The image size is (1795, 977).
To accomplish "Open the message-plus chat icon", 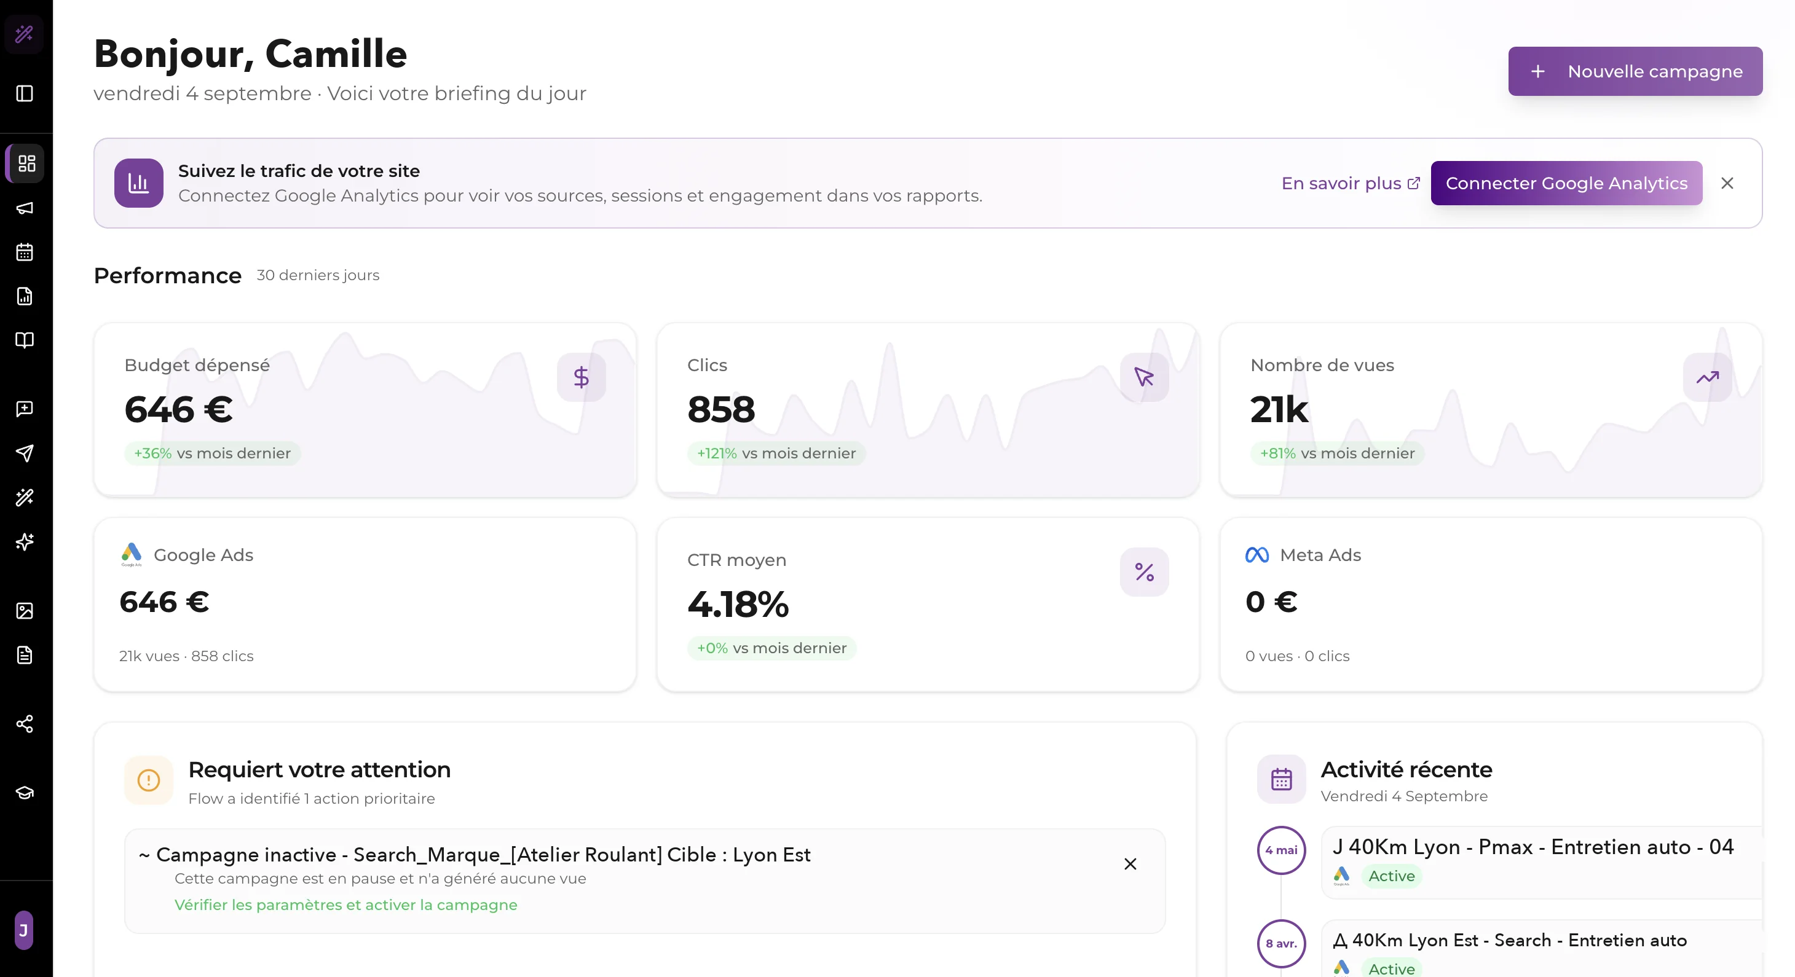I will (25, 409).
